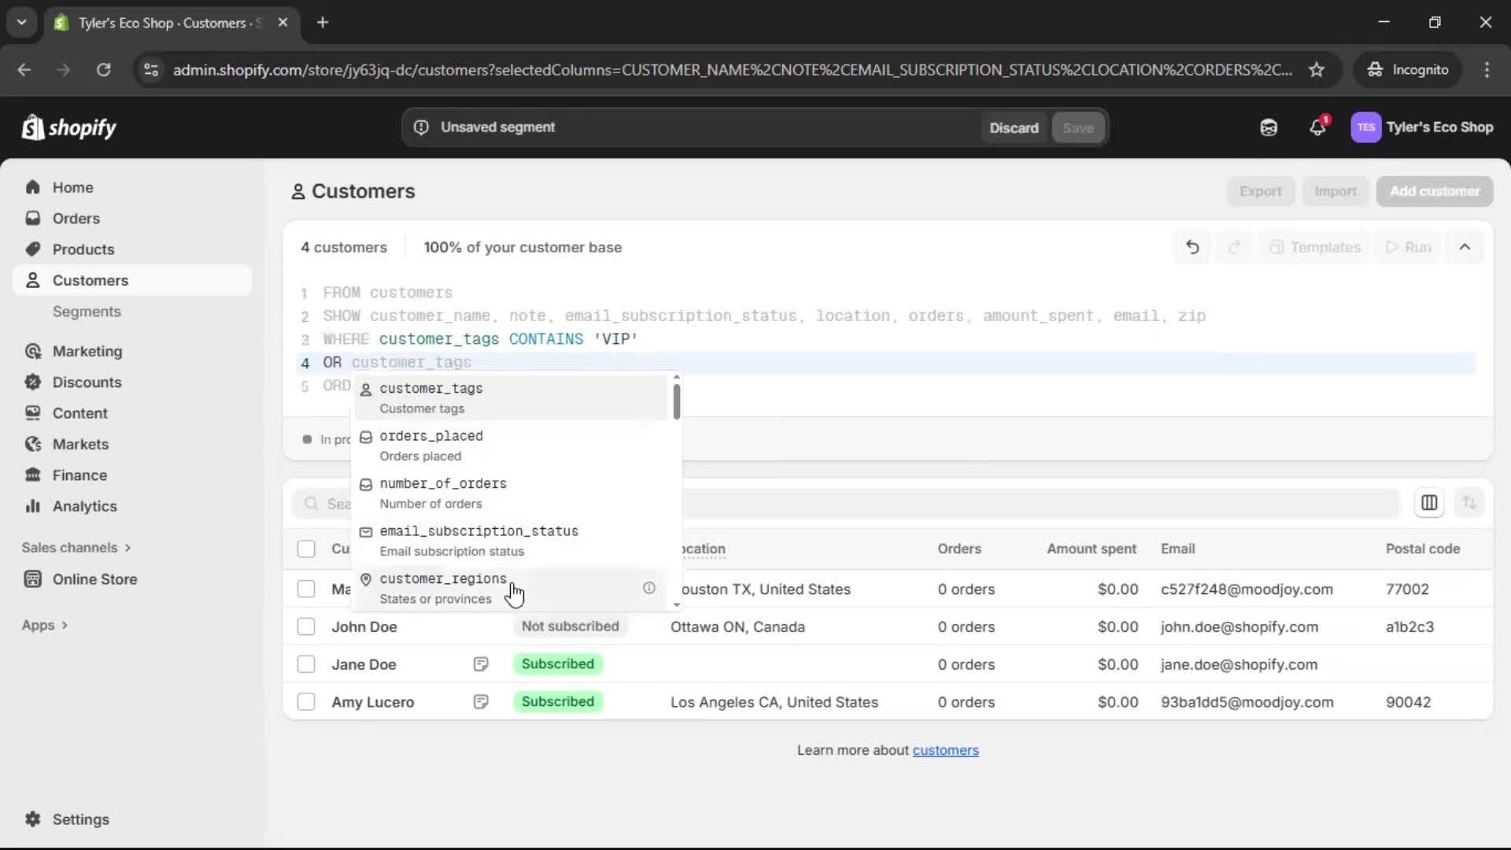Viewport: 1511px width, 850px height.
Task: Select Amy Lucero's checkbox
Action: click(305, 701)
